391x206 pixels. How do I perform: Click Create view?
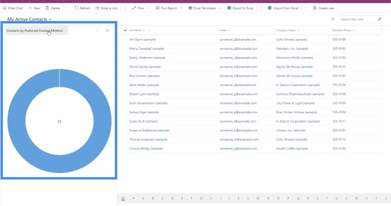[324, 8]
